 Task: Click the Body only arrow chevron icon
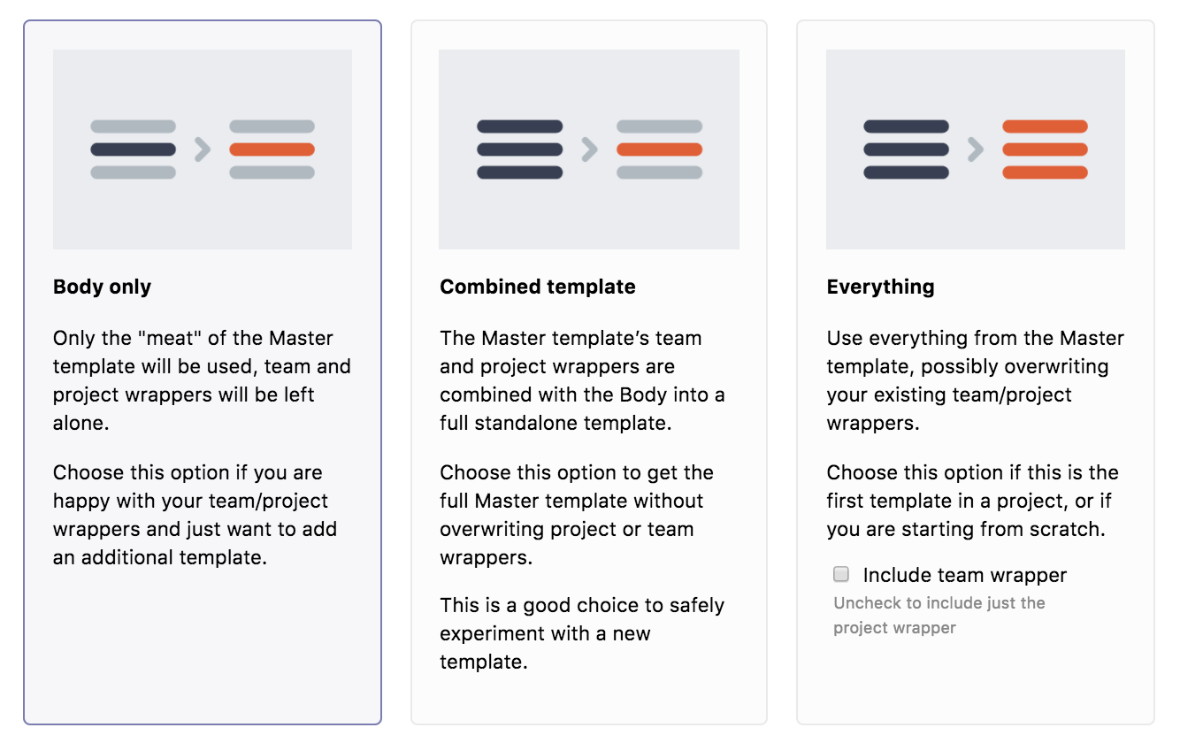point(203,149)
